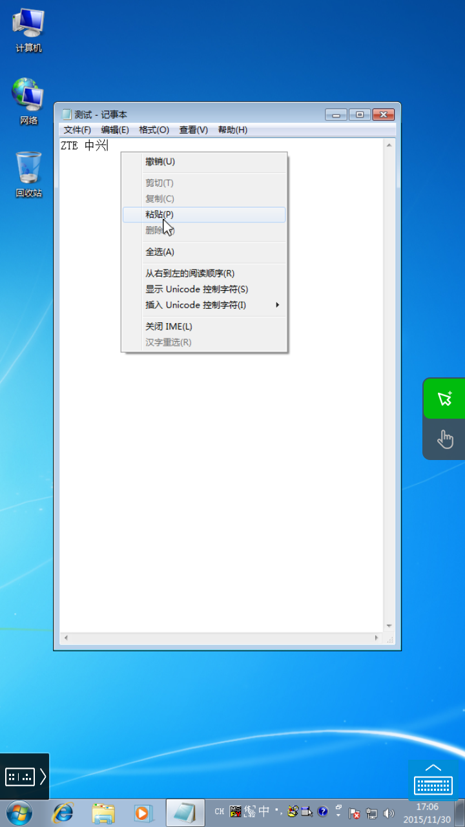Open the clock showing 17:06
Image resolution: width=465 pixels, height=827 pixels.
click(427, 813)
